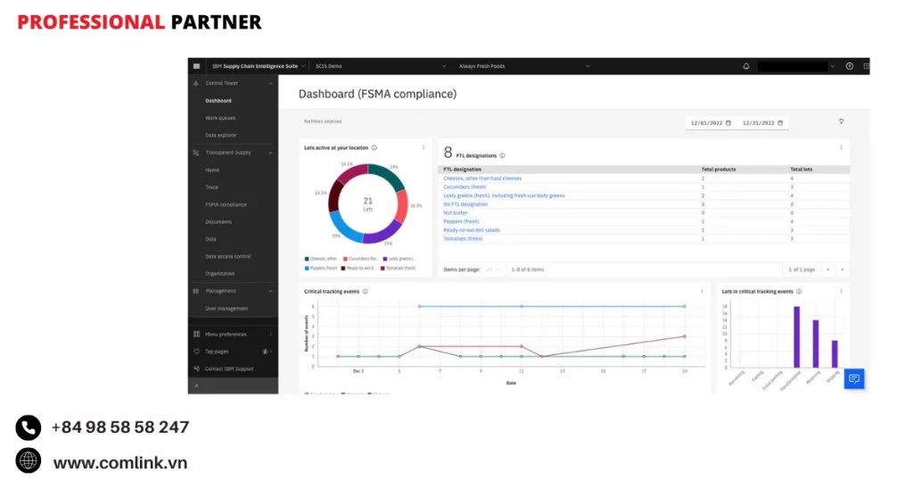Screen dimensions: 913x480
Task: Click info icon beside FTL designations
Action: tap(503, 155)
